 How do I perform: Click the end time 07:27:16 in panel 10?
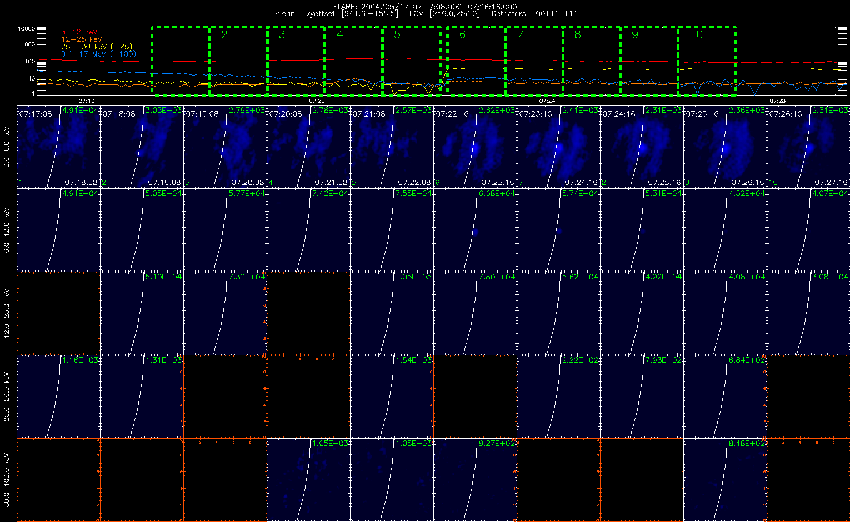[831, 182]
